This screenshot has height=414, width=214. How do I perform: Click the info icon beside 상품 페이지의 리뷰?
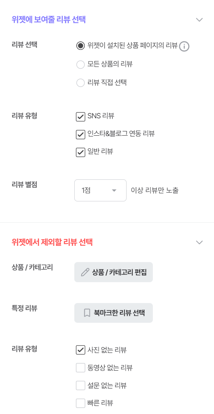tap(185, 46)
